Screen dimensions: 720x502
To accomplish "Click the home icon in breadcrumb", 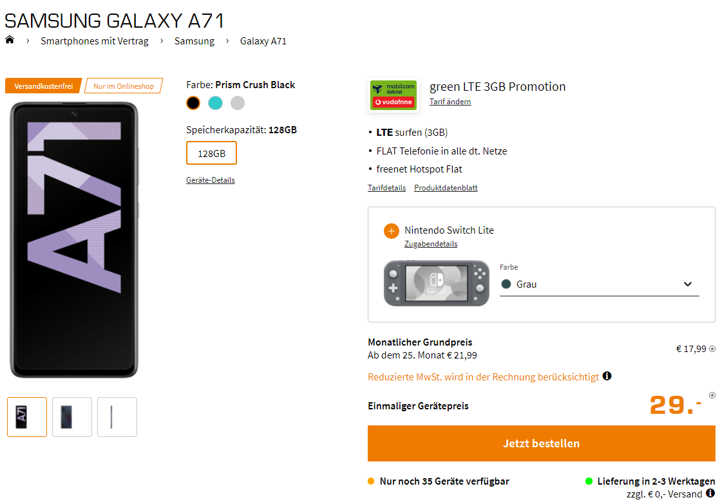I will point(10,41).
